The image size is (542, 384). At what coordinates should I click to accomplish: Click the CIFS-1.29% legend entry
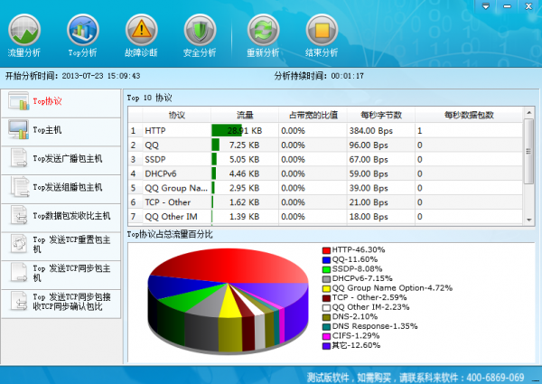pos(351,336)
